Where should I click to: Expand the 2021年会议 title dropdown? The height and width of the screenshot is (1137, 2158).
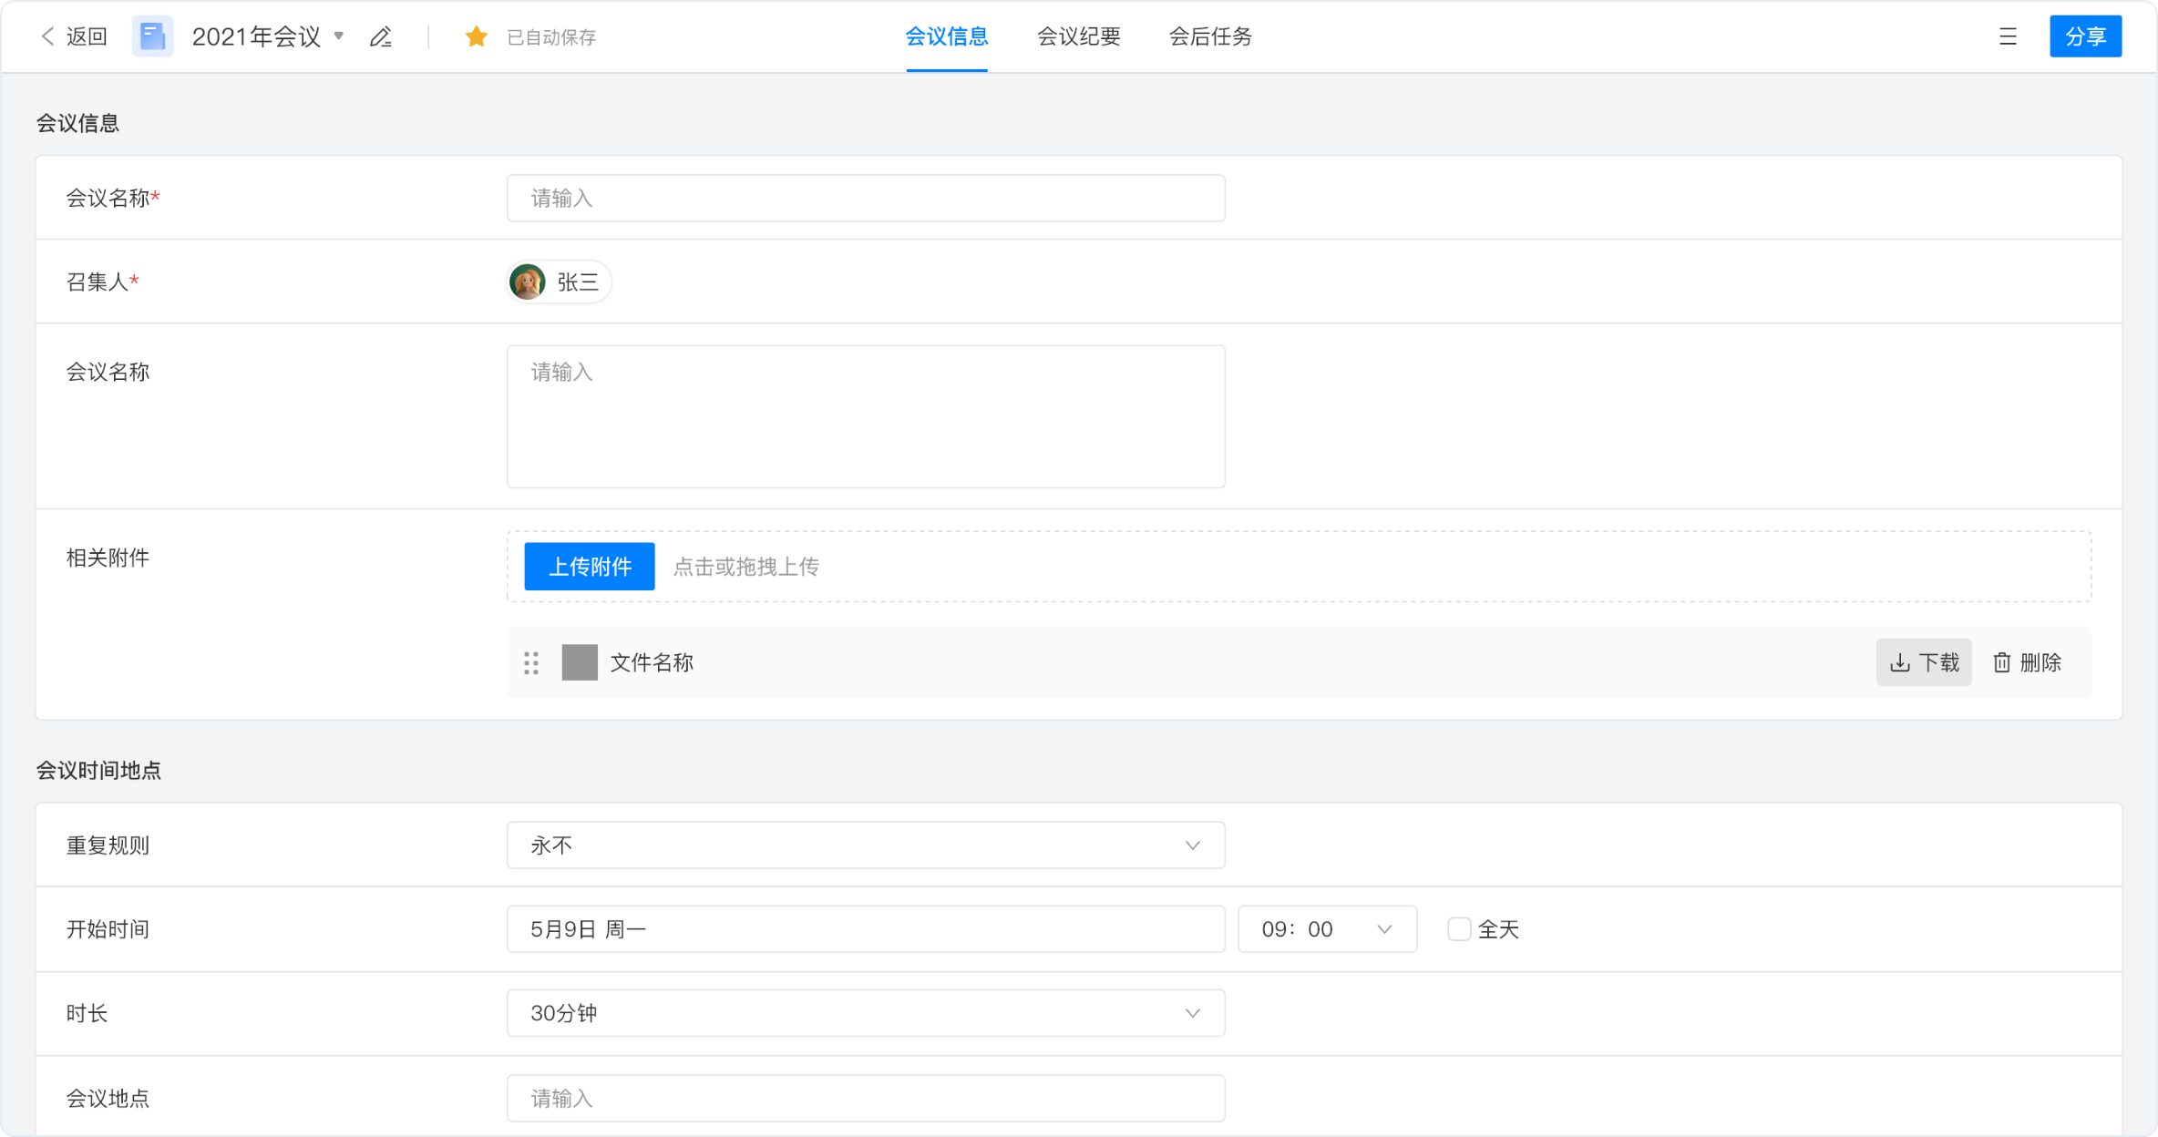pos(339,36)
